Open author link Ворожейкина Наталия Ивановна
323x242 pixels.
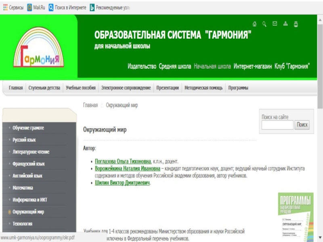point(128,169)
